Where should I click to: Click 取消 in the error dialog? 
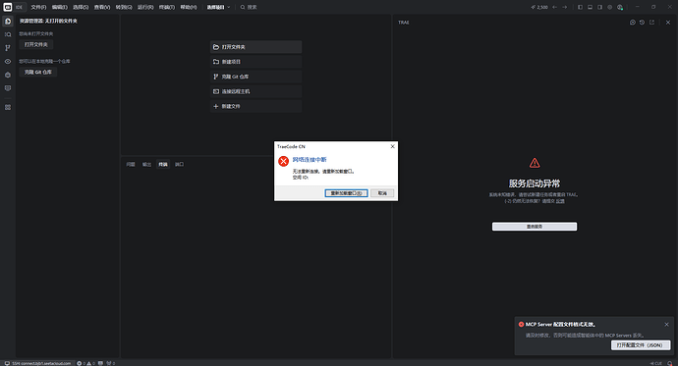click(x=382, y=193)
